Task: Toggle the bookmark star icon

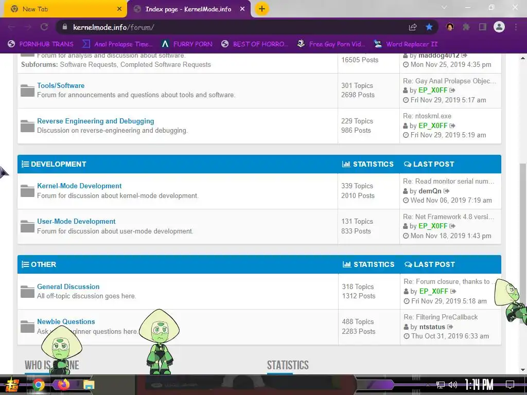Action: point(429,27)
